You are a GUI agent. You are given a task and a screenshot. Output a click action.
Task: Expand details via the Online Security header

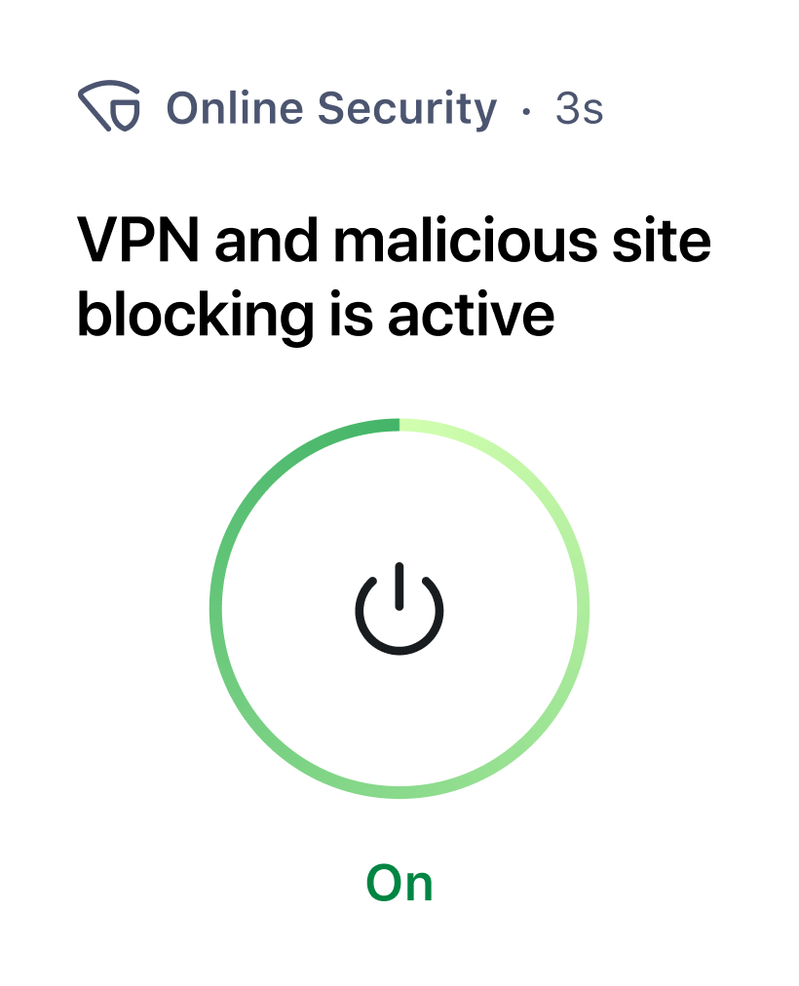(x=331, y=107)
